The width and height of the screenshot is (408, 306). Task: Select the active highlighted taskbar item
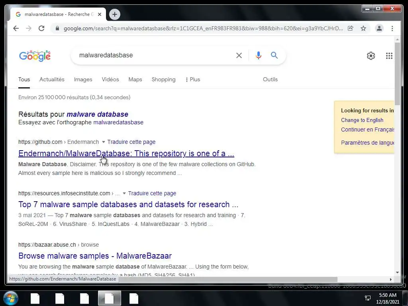coord(109,298)
